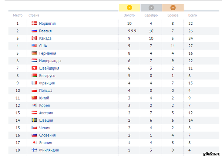Open the Россия country link
The image size is (222, 158).
point(45,31)
